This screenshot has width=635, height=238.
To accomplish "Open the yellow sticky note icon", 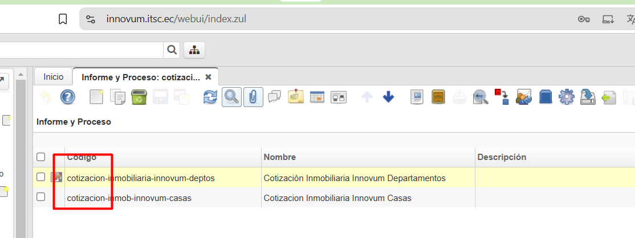I will (x=295, y=97).
